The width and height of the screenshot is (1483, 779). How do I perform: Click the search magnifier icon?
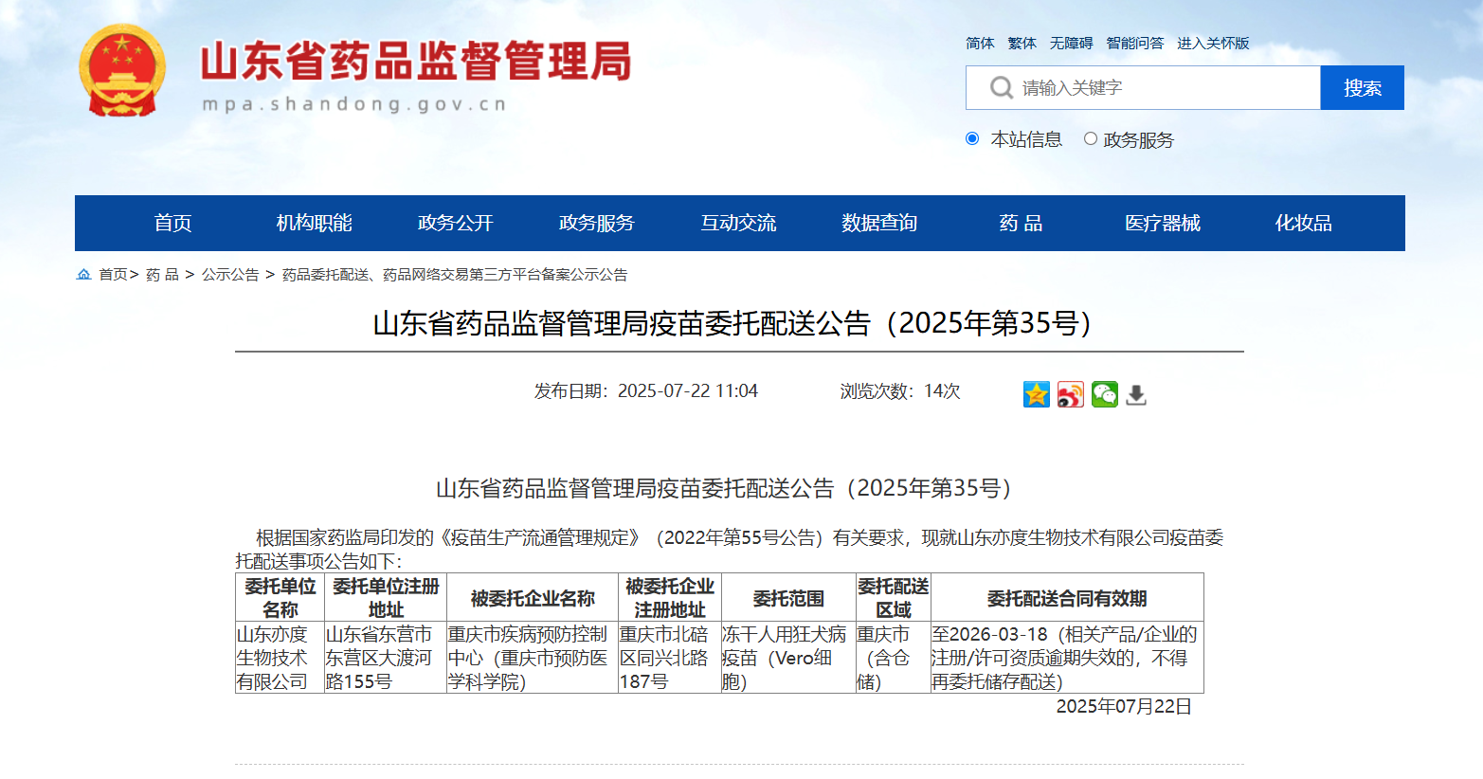[1001, 88]
